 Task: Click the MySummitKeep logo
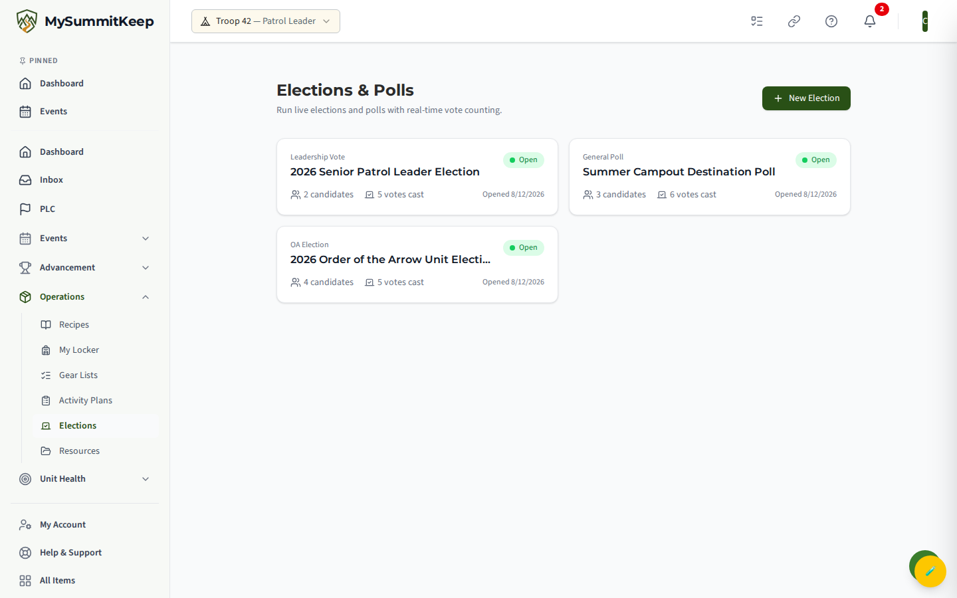[85, 21]
